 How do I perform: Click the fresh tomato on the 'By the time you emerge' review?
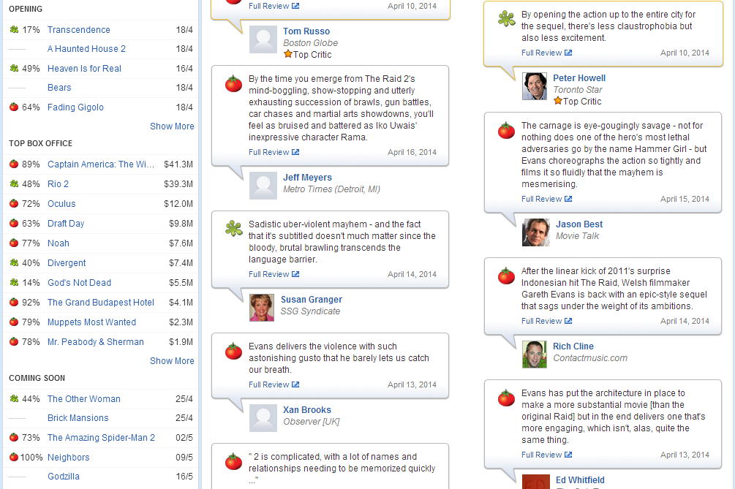[233, 83]
